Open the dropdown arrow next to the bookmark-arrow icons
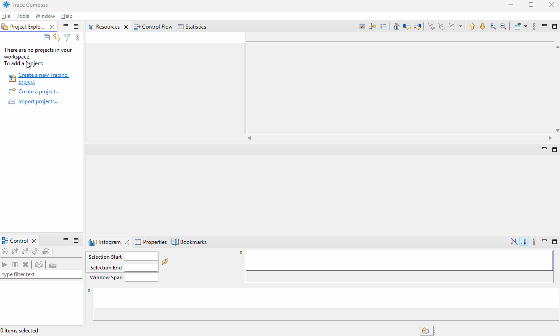This screenshot has width=560, height=336. coord(460,27)
